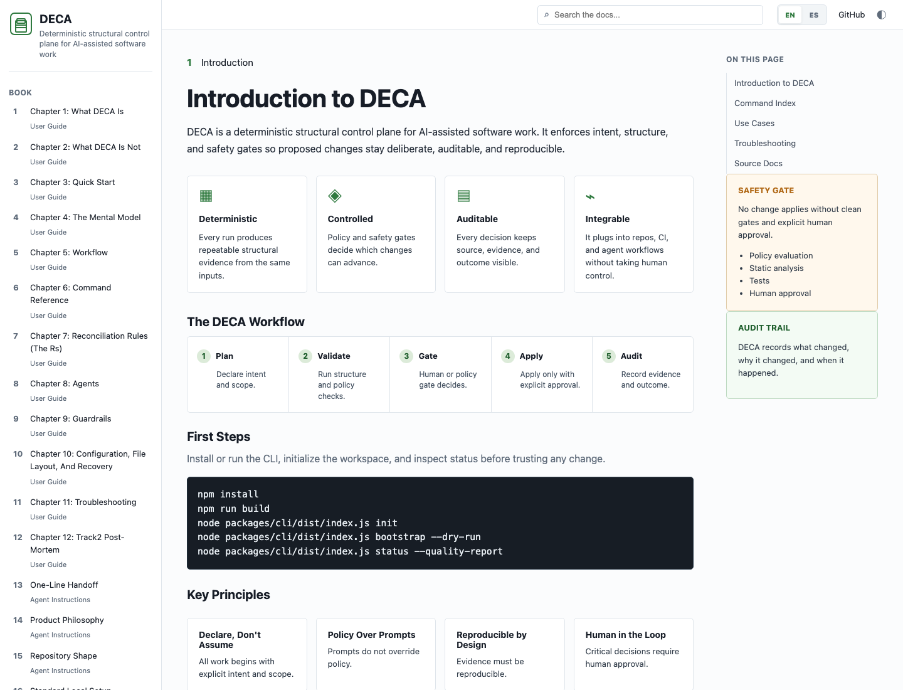Click the Deterministic card heading
Viewport: 903px width, 690px height.
click(x=228, y=219)
